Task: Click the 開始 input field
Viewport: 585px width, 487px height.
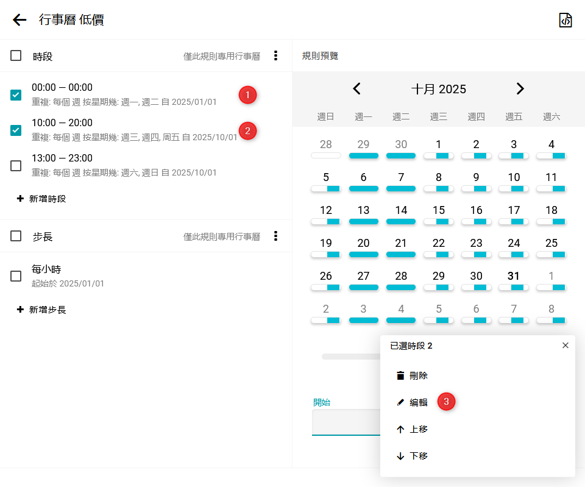Action: (x=345, y=422)
